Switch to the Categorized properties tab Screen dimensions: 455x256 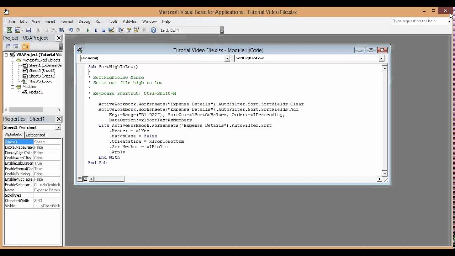click(x=35, y=135)
